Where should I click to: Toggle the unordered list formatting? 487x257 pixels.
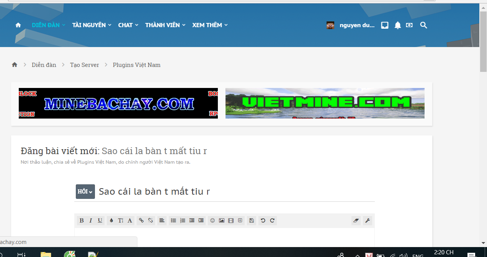tap(173, 220)
